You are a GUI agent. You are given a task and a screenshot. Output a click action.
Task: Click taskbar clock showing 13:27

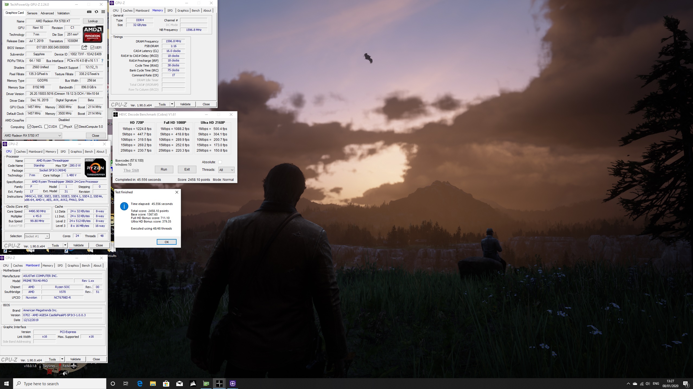pyautogui.click(x=670, y=384)
